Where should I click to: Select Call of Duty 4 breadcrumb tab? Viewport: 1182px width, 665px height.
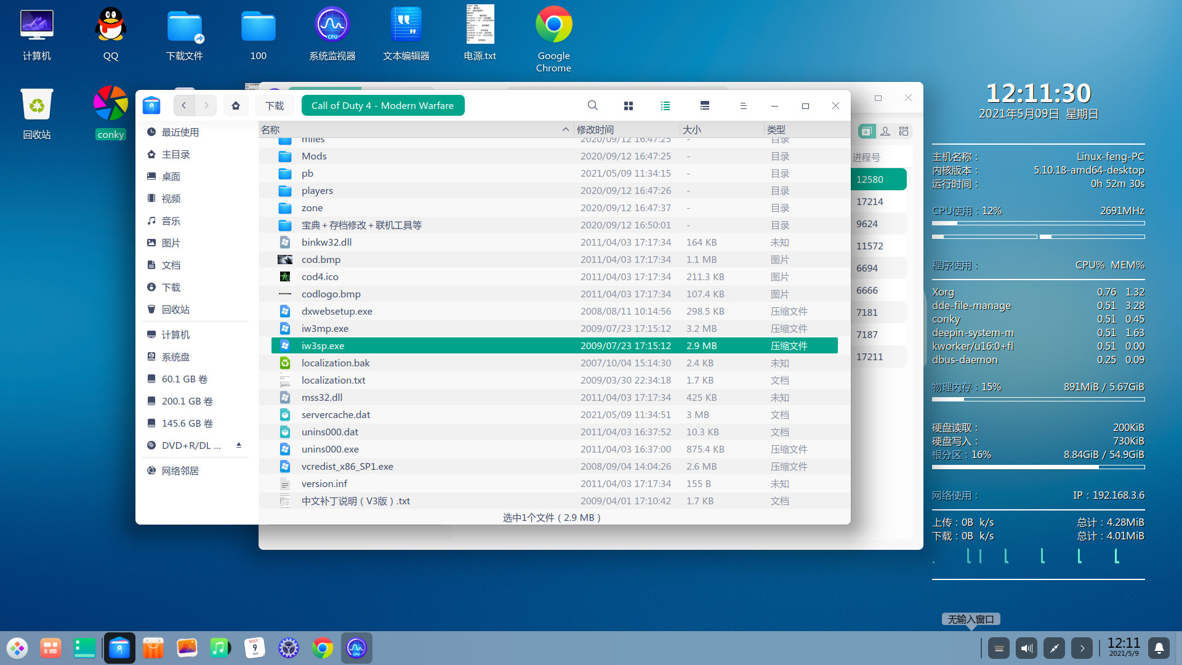(382, 106)
